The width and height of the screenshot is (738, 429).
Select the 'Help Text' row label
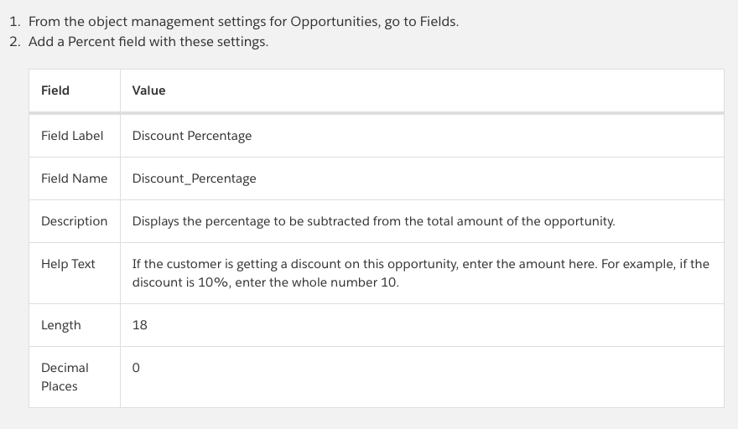68,264
